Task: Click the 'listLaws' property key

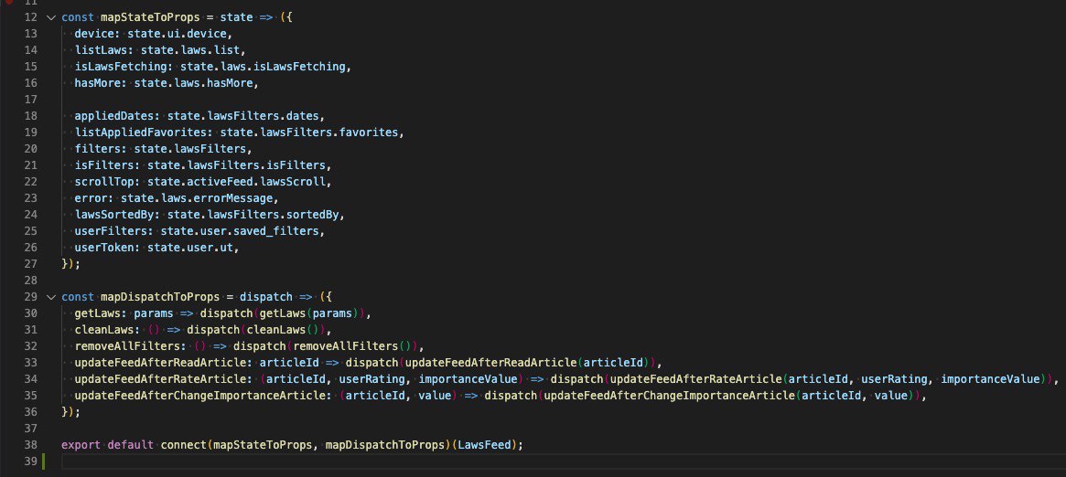Action: click(x=102, y=50)
